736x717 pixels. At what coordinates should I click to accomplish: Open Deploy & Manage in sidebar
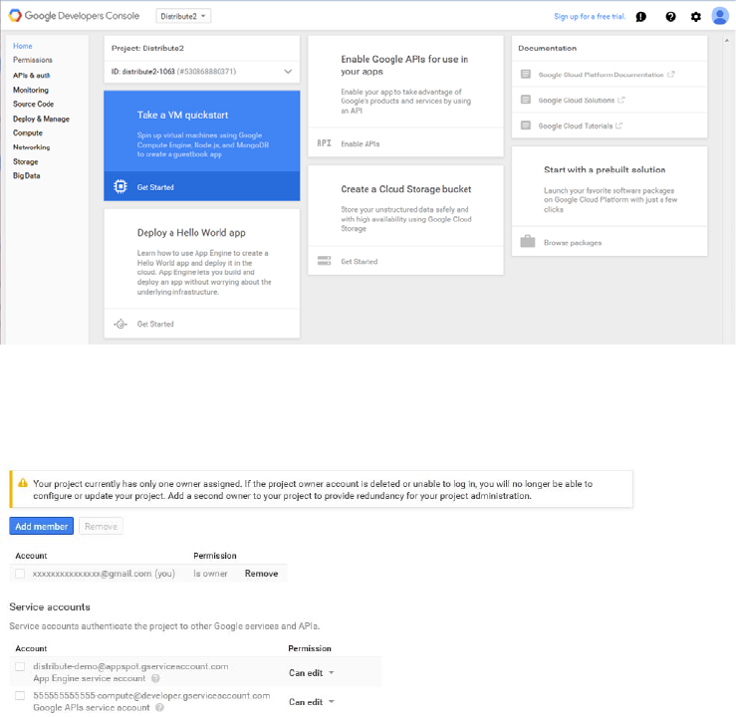(x=41, y=119)
